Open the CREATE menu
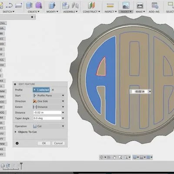This screenshot has width=174, height=174. pyautogui.click(x=33, y=12)
